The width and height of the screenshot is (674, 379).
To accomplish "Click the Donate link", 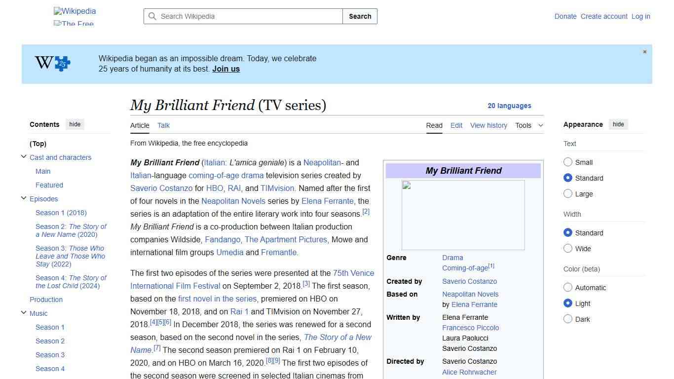I will click(x=565, y=16).
